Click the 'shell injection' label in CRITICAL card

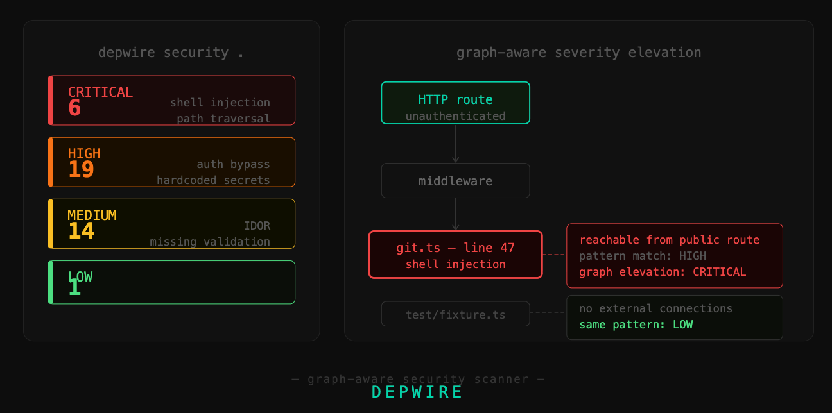click(220, 103)
